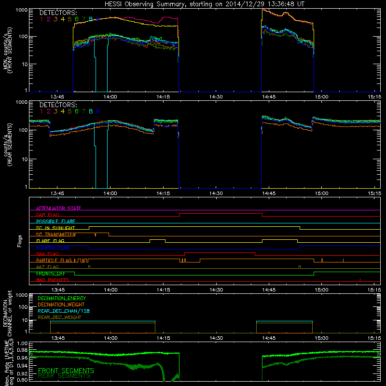
Task: Click the 15:00 tick label under front segments plot
Action: pyautogui.click(x=321, y=97)
